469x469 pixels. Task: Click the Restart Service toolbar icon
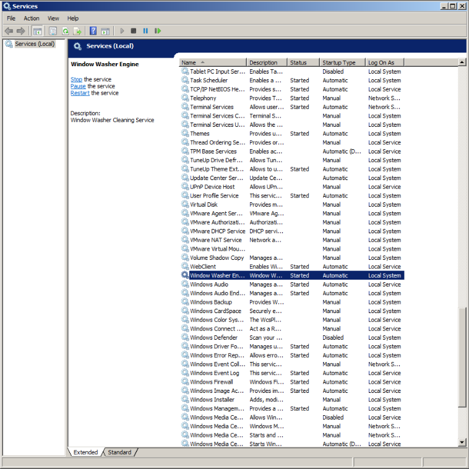point(158,31)
